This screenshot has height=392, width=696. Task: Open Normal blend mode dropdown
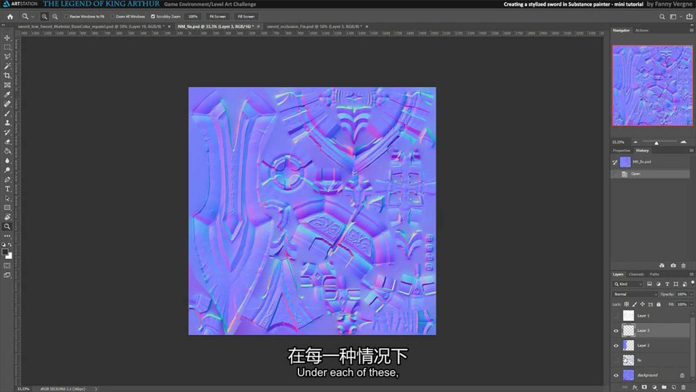pos(636,294)
